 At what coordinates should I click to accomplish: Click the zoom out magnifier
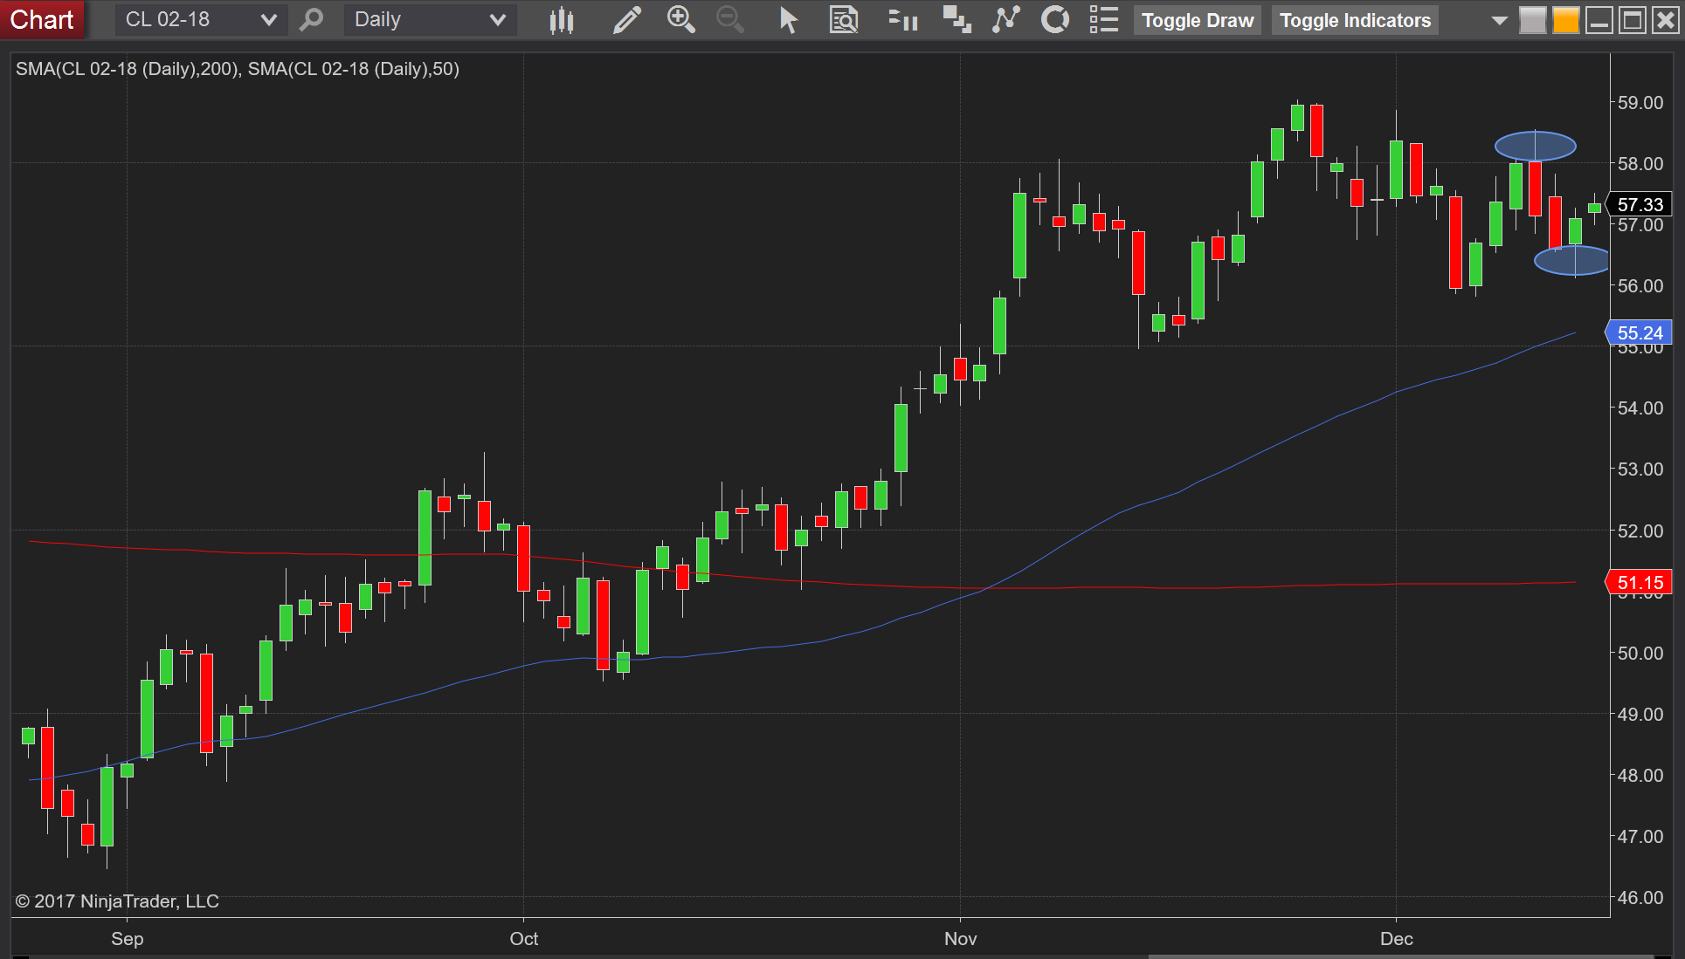[729, 19]
